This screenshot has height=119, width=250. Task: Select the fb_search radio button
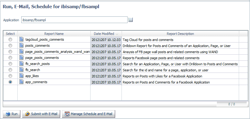click(10, 70)
